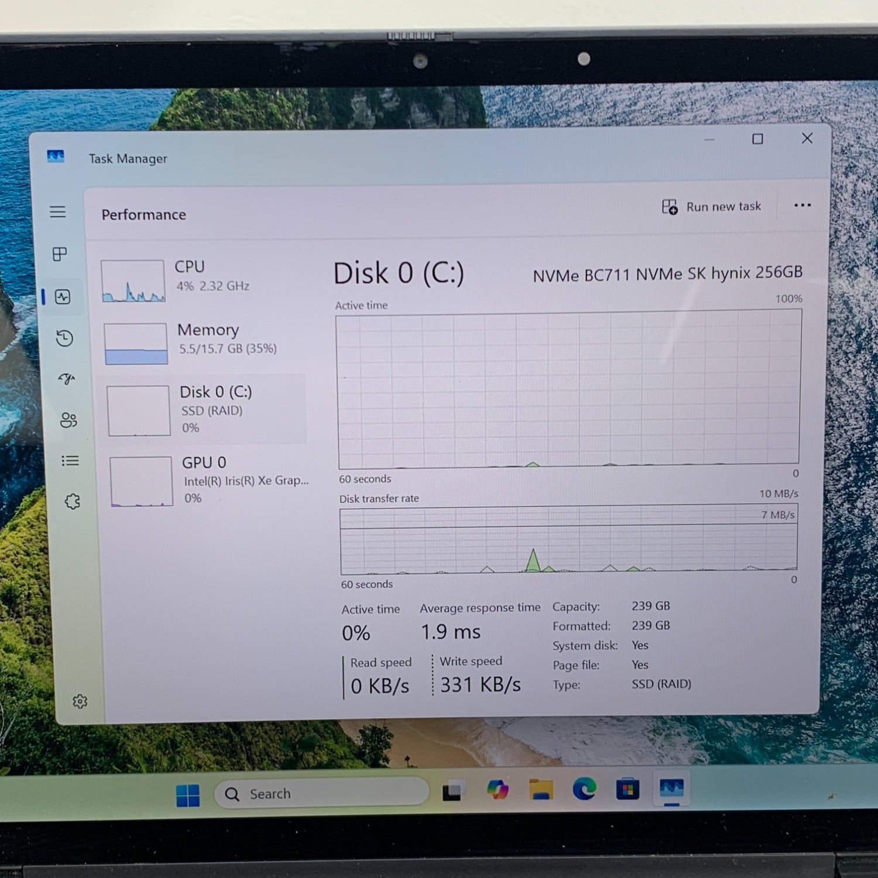Open the Details list page icon
Image resolution: width=878 pixels, height=878 pixels.
click(x=70, y=461)
